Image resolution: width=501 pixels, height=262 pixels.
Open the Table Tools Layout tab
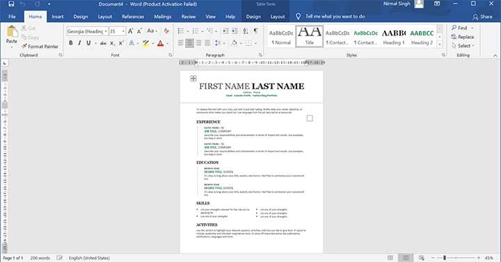[278, 17]
